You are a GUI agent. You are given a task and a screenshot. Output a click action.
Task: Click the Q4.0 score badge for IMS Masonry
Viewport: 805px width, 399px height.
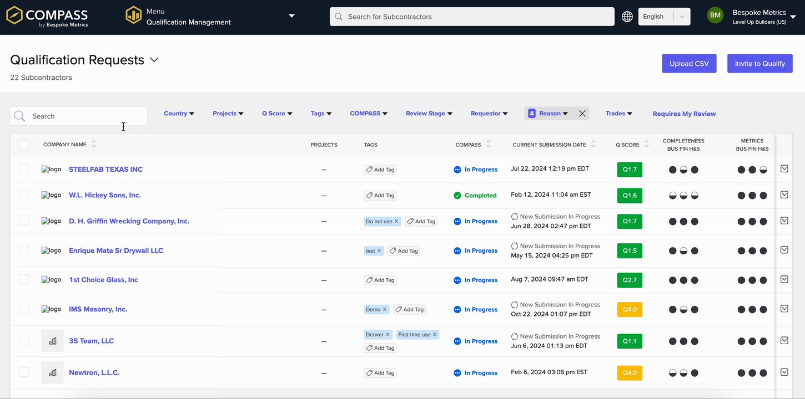coord(630,309)
